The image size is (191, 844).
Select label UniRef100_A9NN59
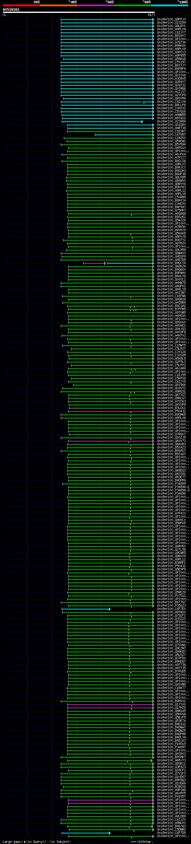click(171, 115)
